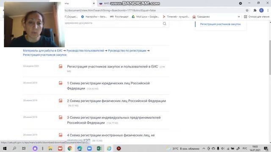
Task: Switch to the АНО browser tab
Action: pos(105,3)
